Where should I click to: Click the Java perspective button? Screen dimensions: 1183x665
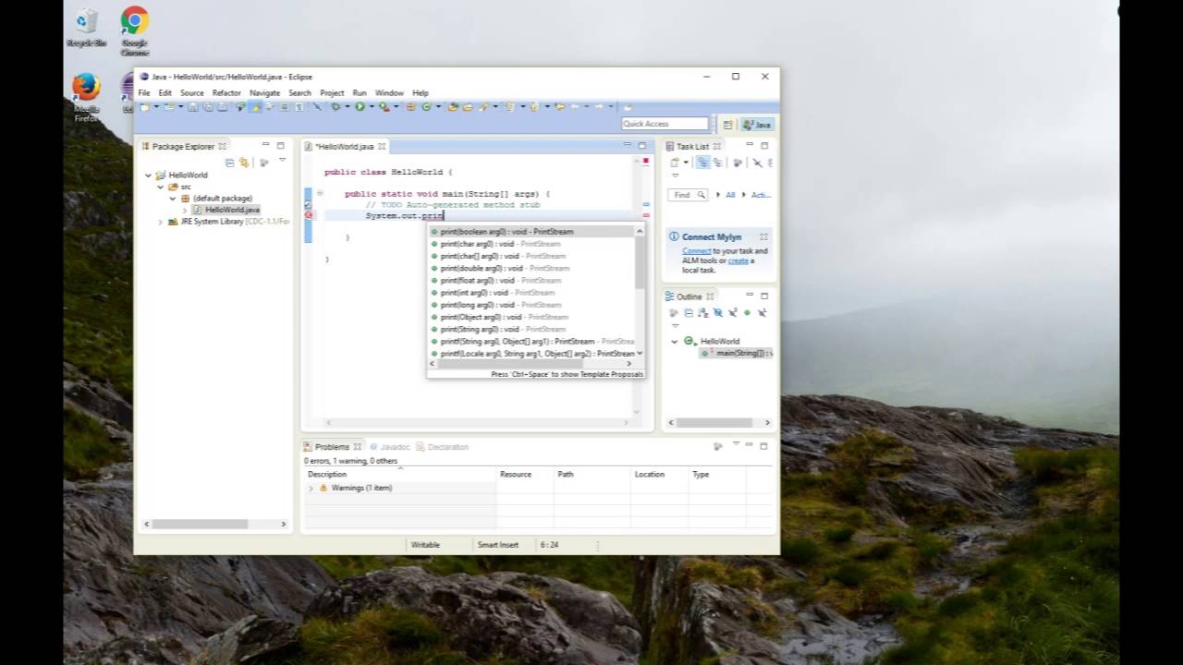tap(757, 124)
